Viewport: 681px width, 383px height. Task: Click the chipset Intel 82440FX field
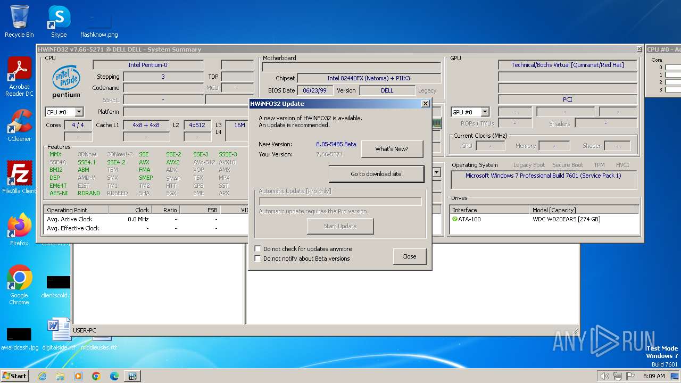[369, 78]
